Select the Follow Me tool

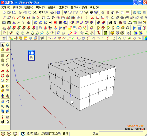(x=7, y=76)
